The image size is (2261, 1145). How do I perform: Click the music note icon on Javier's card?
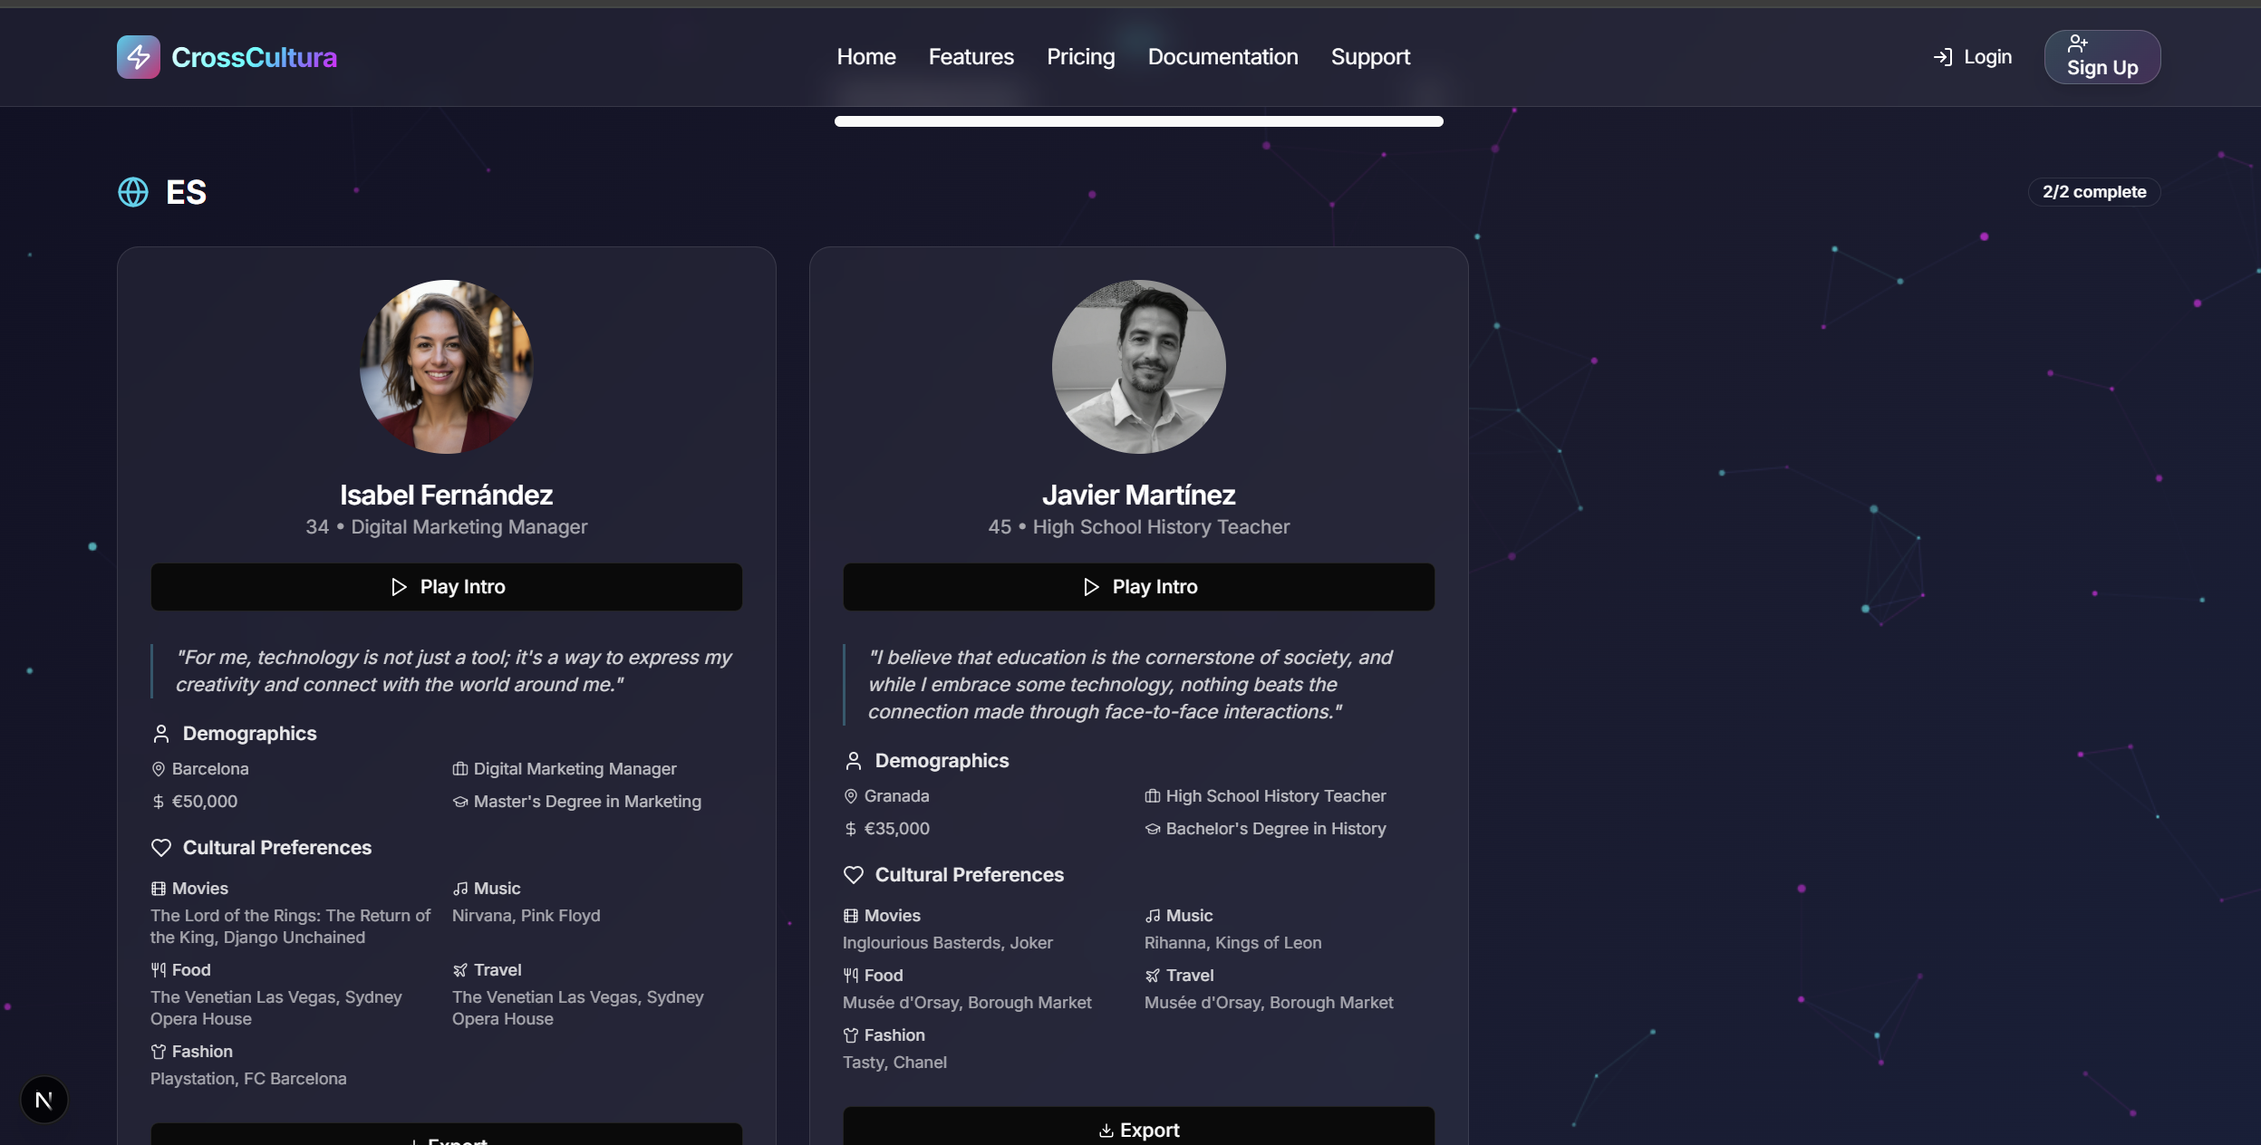click(1152, 916)
